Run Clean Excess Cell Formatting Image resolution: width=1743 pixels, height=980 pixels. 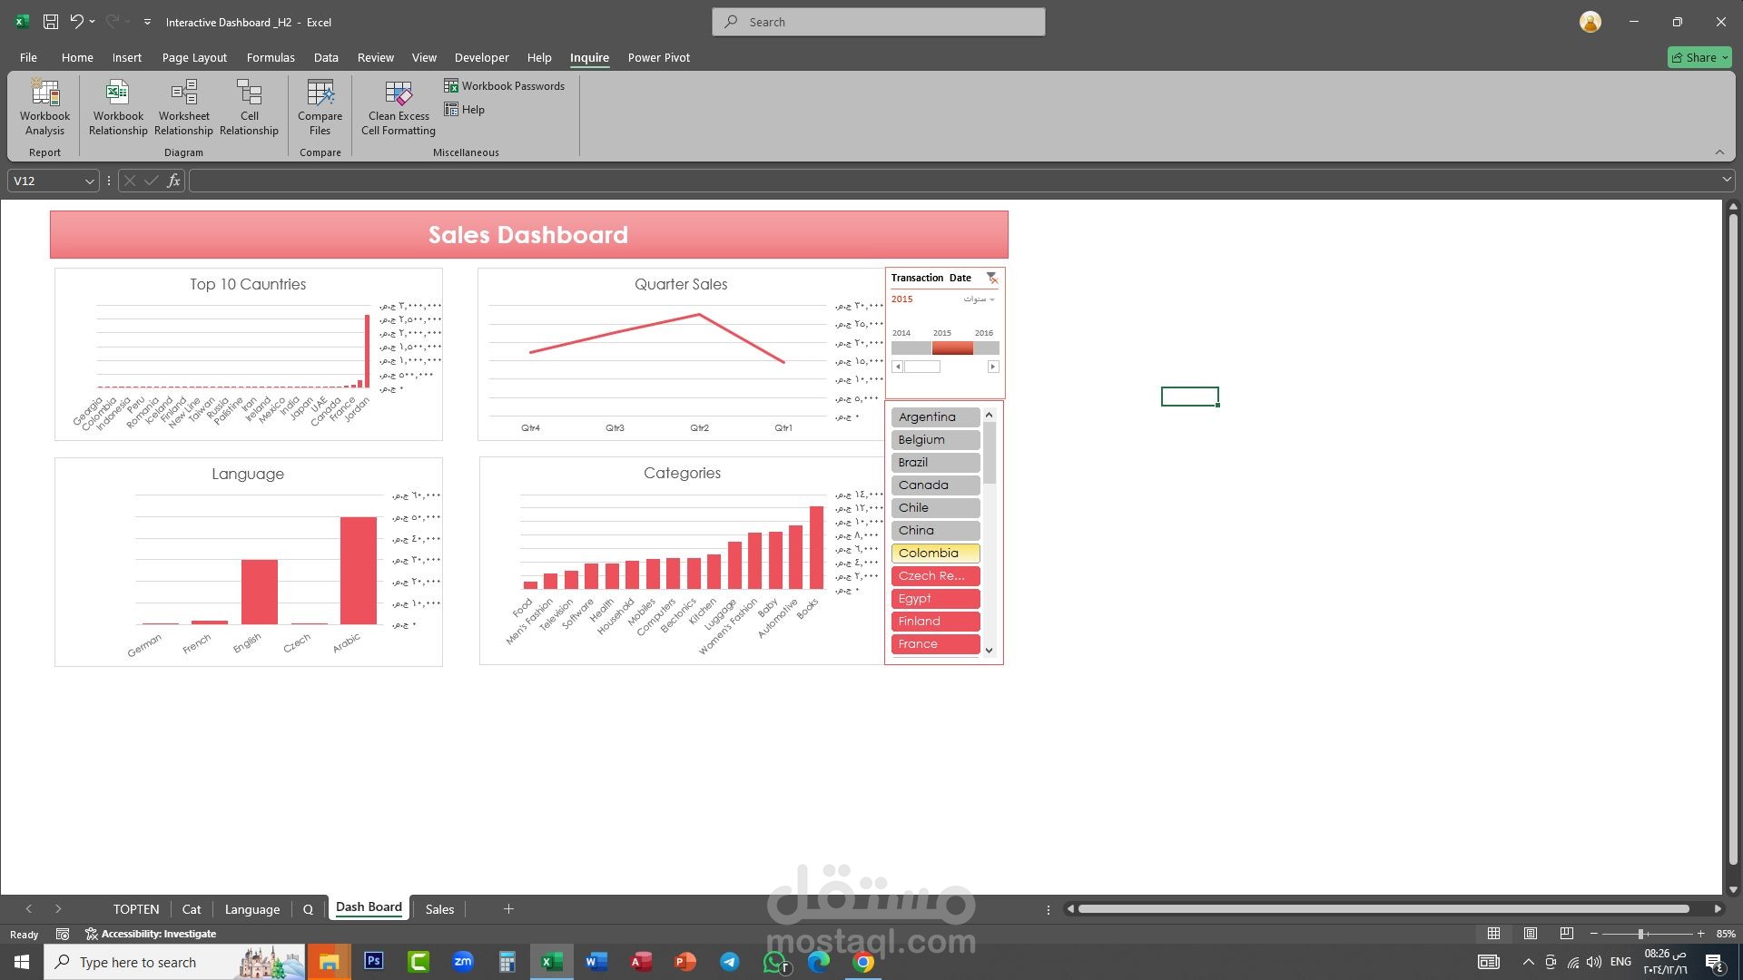pyautogui.click(x=399, y=108)
